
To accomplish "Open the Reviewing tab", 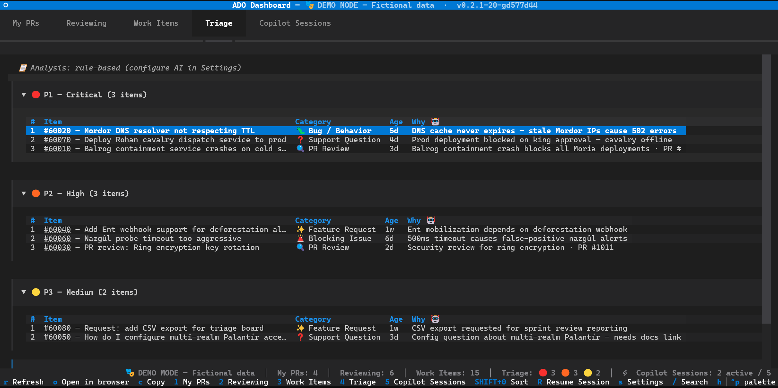I will tap(86, 23).
